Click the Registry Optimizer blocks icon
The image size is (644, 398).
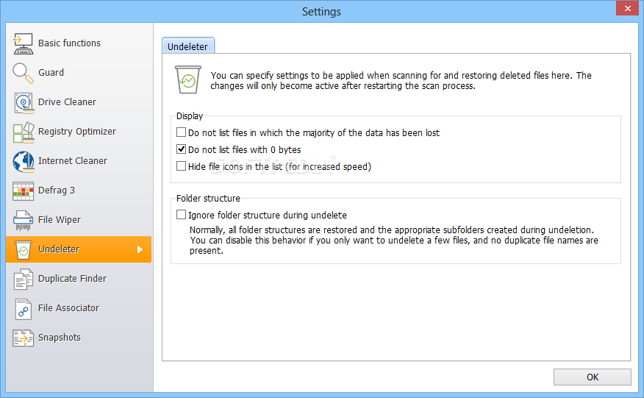23,132
